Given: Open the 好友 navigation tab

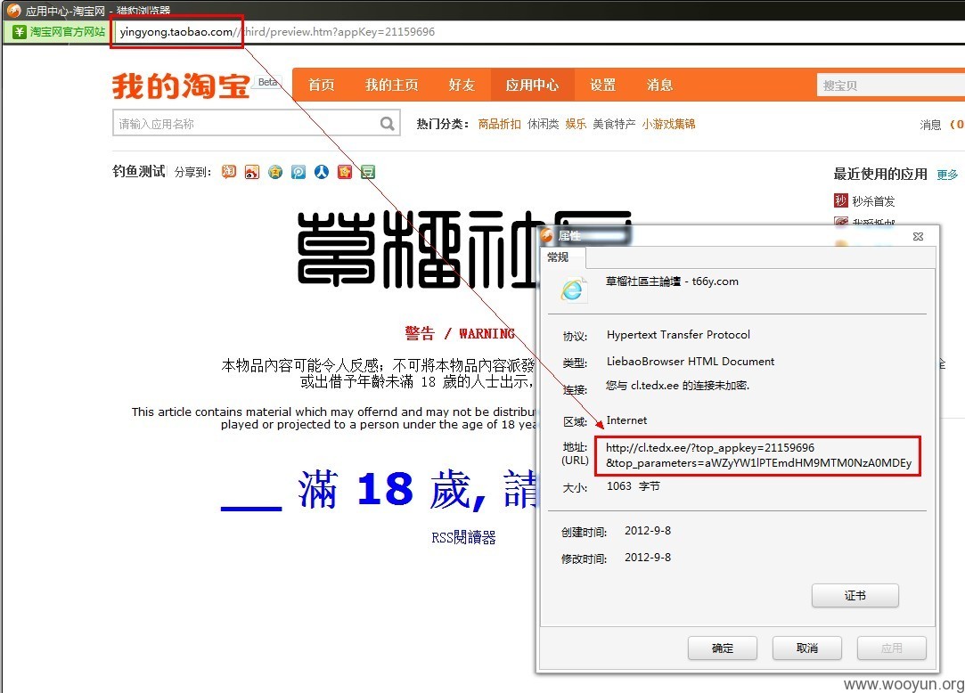Looking at the screenshot, I should coord(462,85).
